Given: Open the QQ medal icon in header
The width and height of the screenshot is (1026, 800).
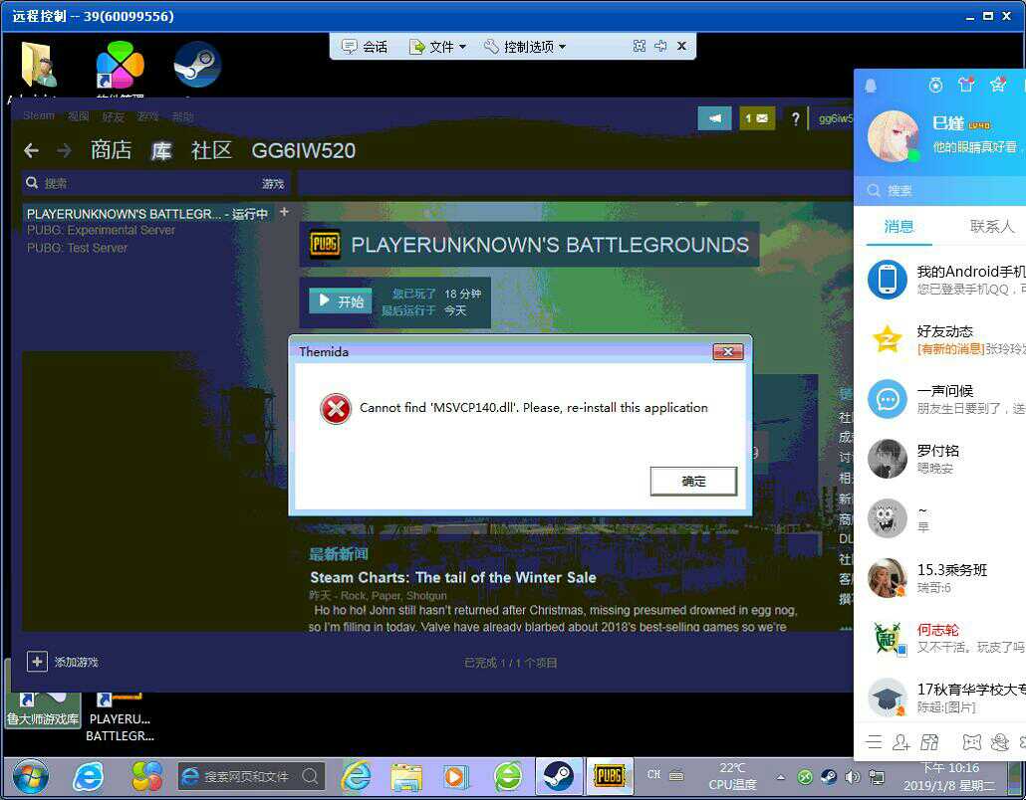Looking at the screenshot, I should 935,85.
